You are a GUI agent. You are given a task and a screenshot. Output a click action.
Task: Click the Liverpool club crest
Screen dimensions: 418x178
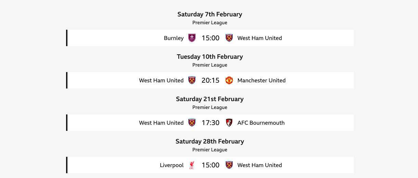click(192, 165)
